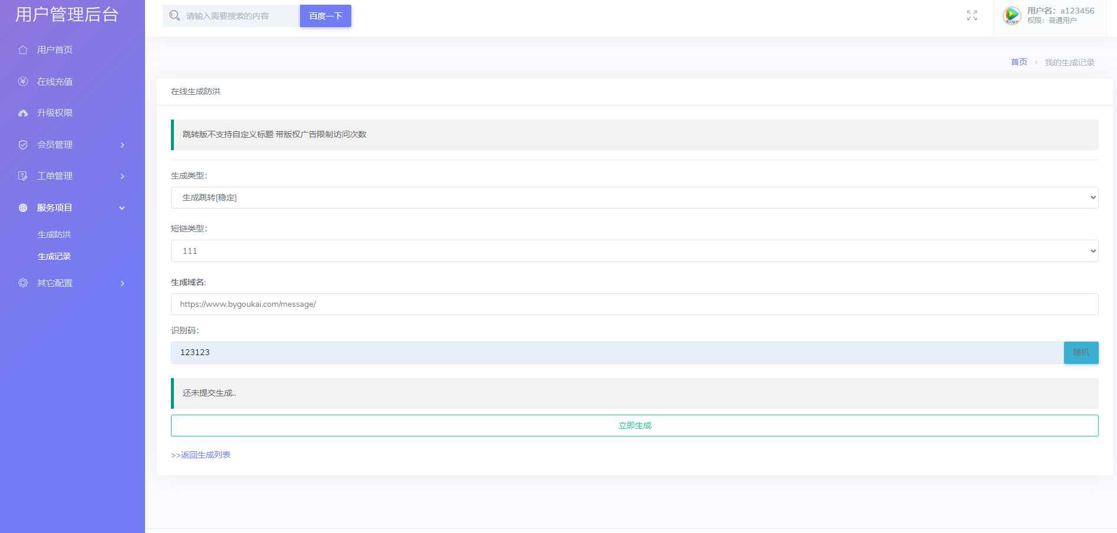1117x533 pixels.
Task: Click the 生成域名 input field
Action: pyautogui.click(x=634, y=304)
